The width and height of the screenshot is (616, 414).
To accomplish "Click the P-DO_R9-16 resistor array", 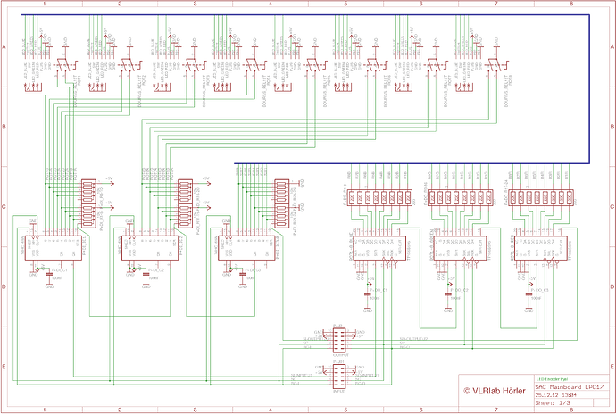I will (x=461, y=197).
